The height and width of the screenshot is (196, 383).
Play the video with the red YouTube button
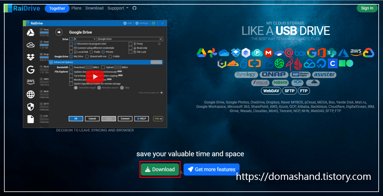point(95,76)
